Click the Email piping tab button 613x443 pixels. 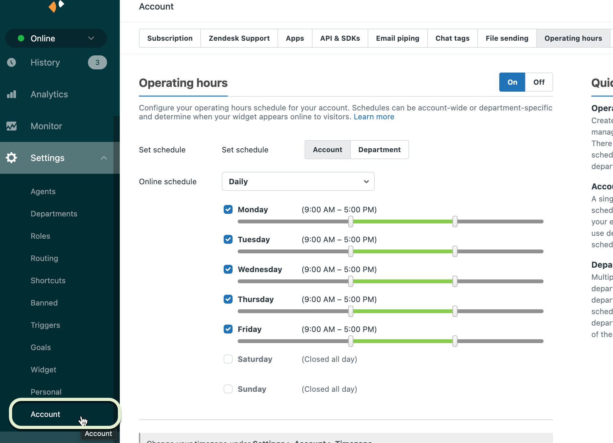[x=397, y=38]
